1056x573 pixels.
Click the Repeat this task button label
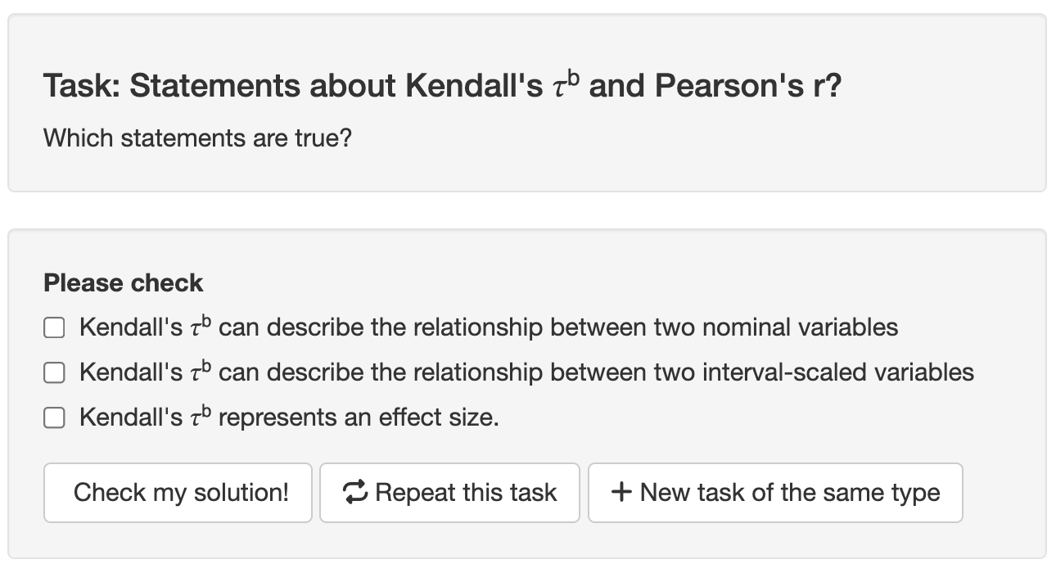(x=466, y=493)
